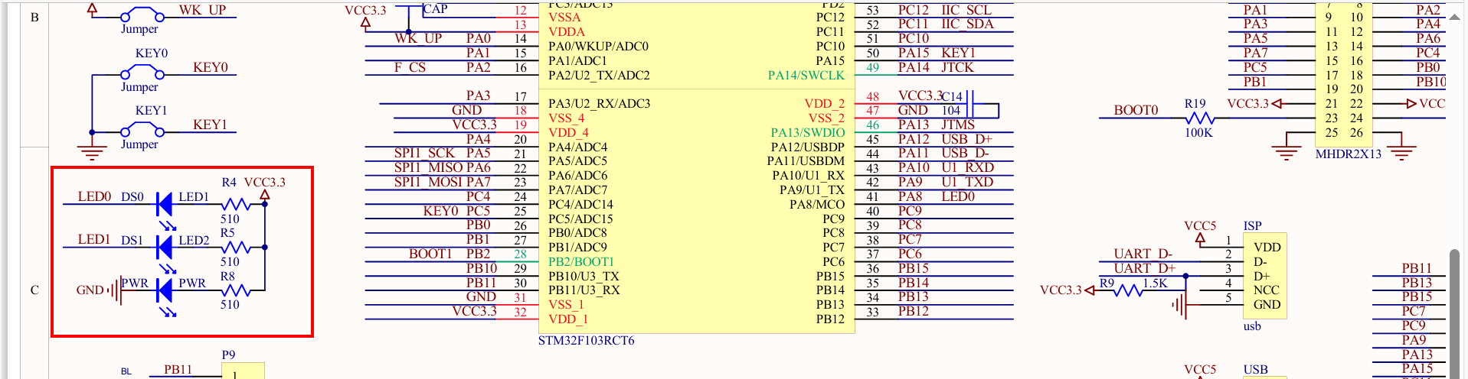This screenshot has width=1468, height=379.
Task: Click the UART_D+ net label
Action: click(1144, 268)
